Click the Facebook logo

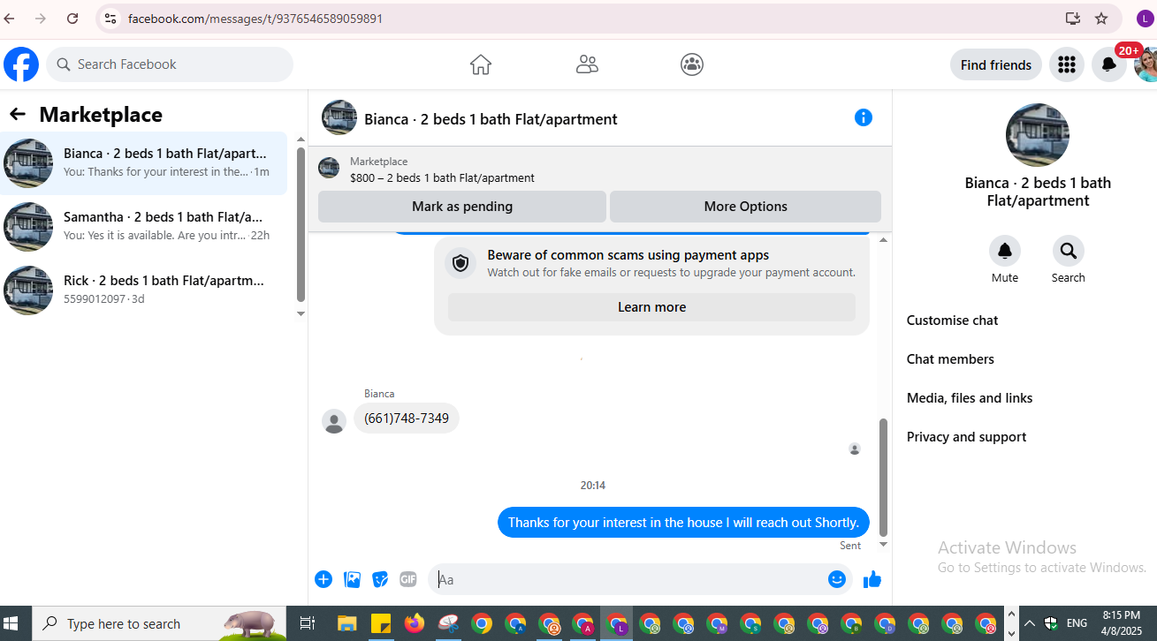21,64
